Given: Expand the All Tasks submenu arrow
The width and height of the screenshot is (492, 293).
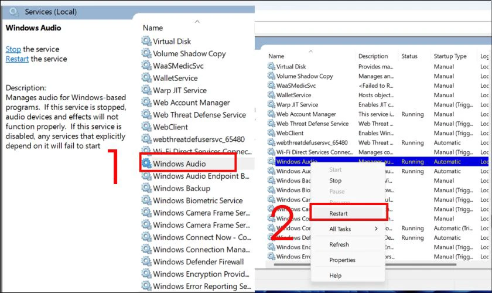Looking at the screenshot, I should pos(376,229).
